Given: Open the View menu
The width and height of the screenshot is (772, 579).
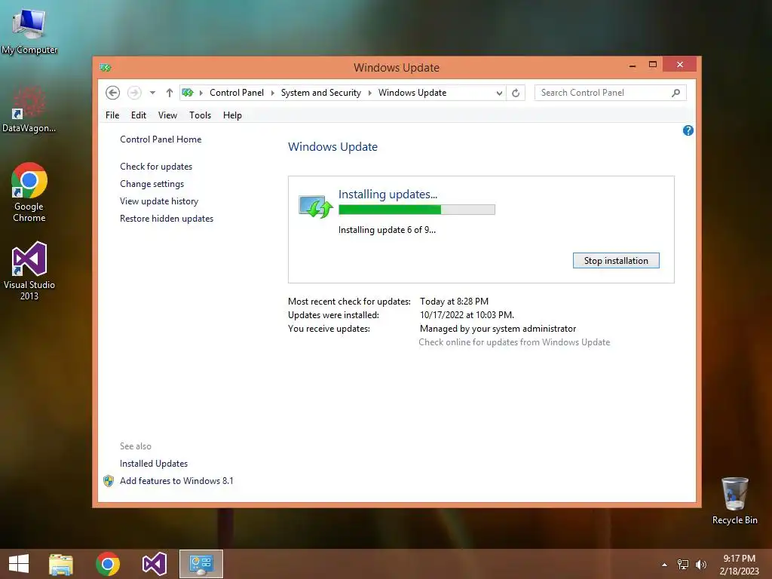Looking at the screenshot, I should coord(167,115).
